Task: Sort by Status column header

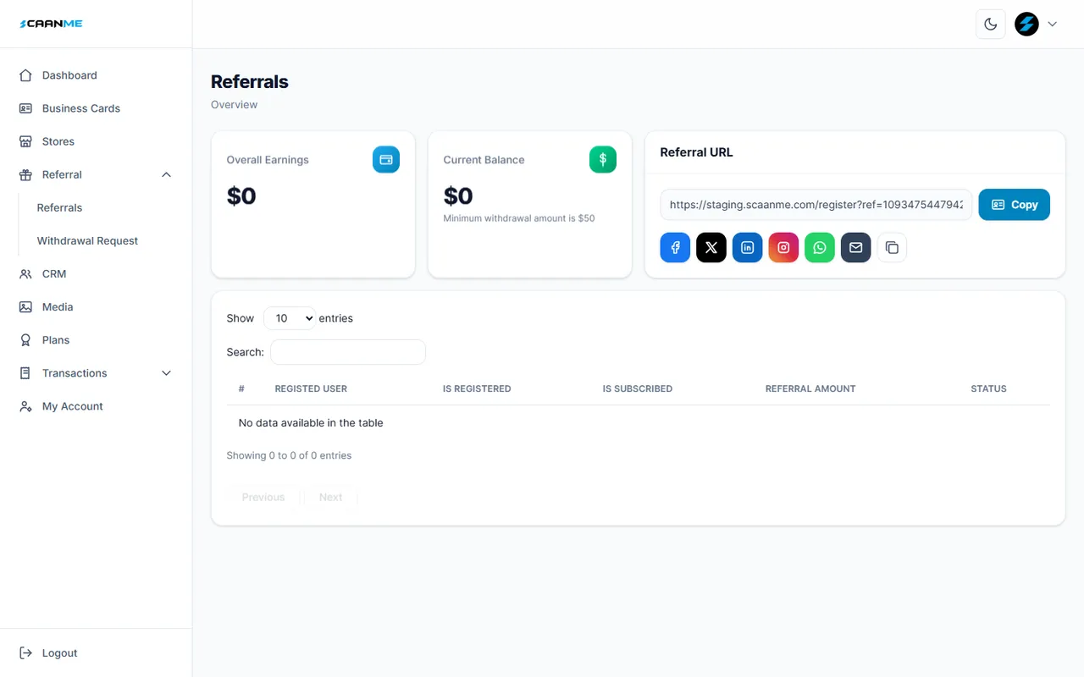Action: pos(988,388)
